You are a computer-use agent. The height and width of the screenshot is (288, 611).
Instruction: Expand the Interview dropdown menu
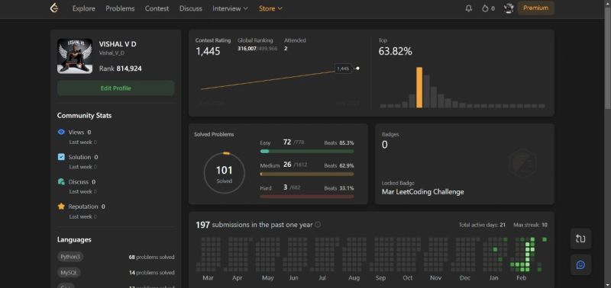[230, 8]
